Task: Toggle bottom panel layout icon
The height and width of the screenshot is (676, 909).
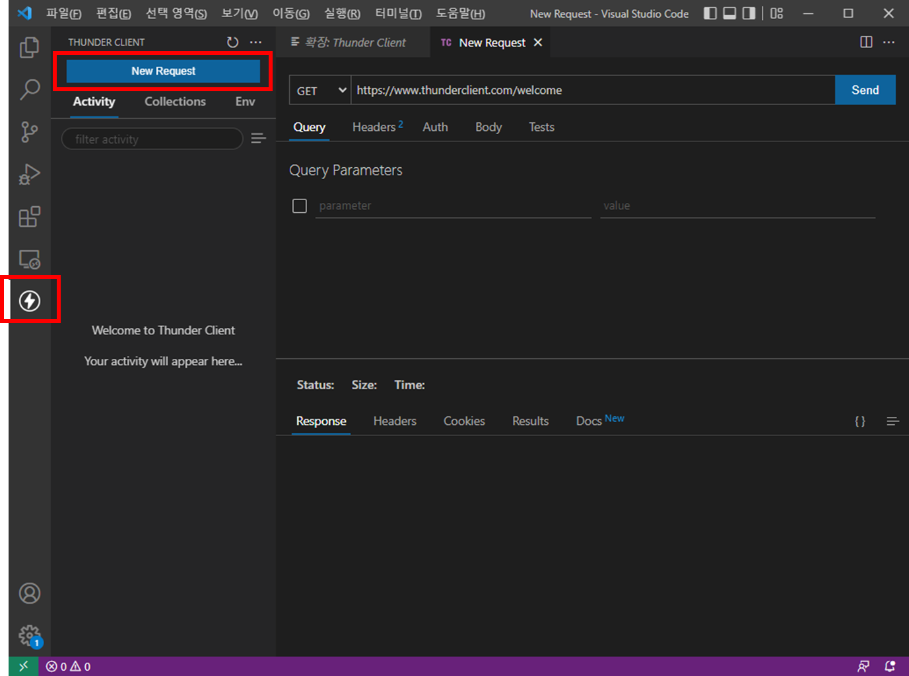Action: pos(729,13)
